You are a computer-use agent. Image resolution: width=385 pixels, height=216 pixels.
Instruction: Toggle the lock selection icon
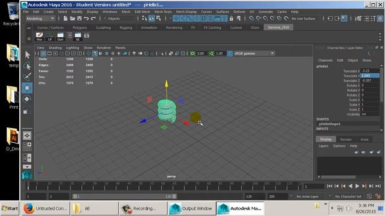[x=231, y=19]
